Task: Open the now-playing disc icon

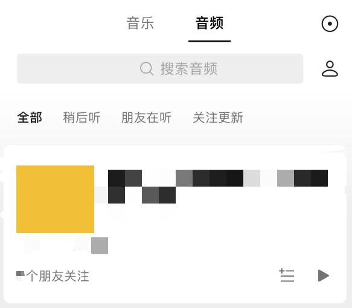Action: 330,24
